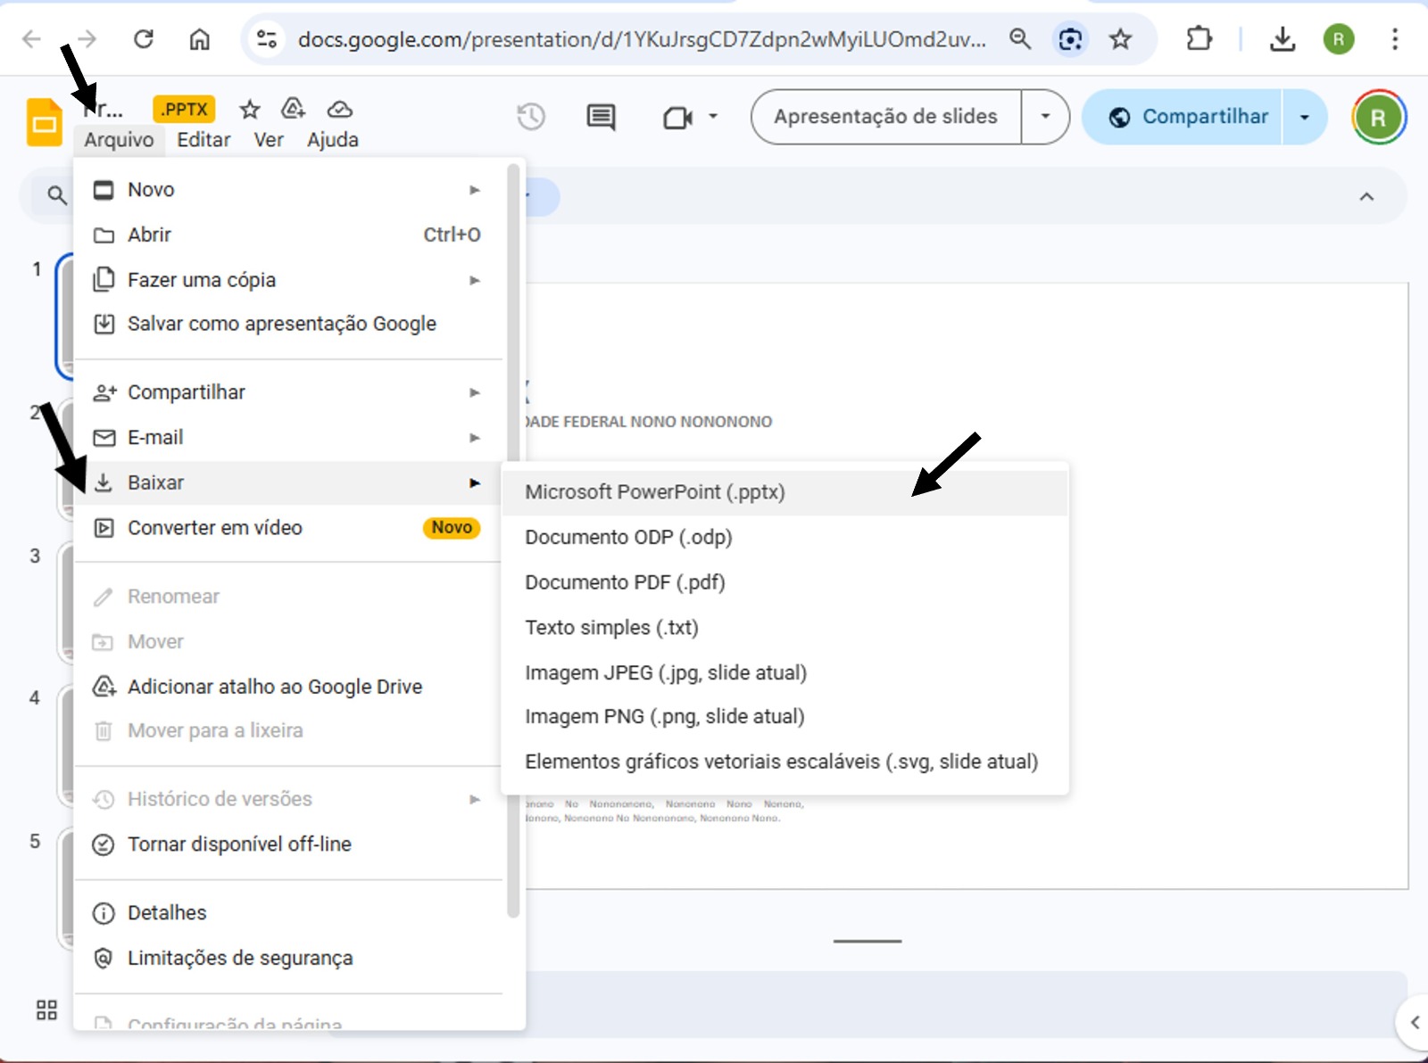Collapse the toolbar with the up chevron
The width and height of the screenshot is (1428, 1063).
point(1366,196)
